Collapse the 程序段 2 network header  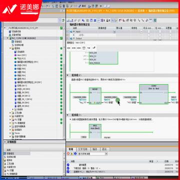point(67,75)
